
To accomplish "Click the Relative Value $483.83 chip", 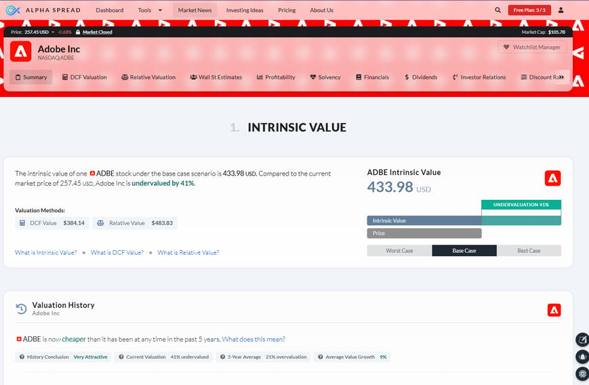I will 135,223.
